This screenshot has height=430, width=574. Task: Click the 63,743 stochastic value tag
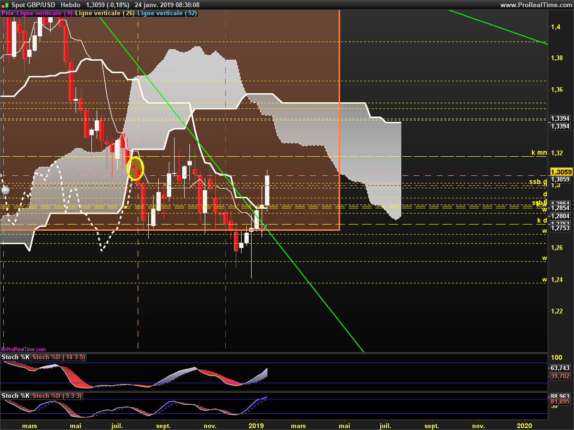[x=560, y=368]
